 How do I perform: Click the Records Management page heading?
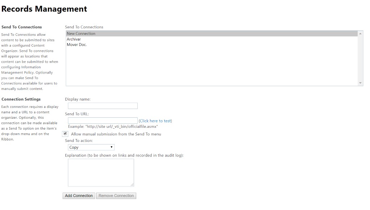pos(44,9)
